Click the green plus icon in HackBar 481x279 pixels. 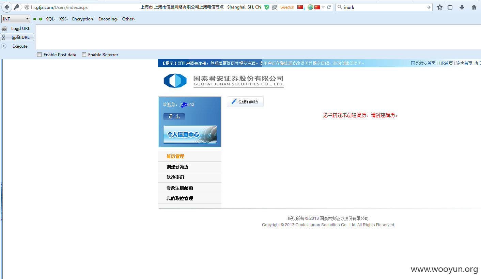(41, 19)
